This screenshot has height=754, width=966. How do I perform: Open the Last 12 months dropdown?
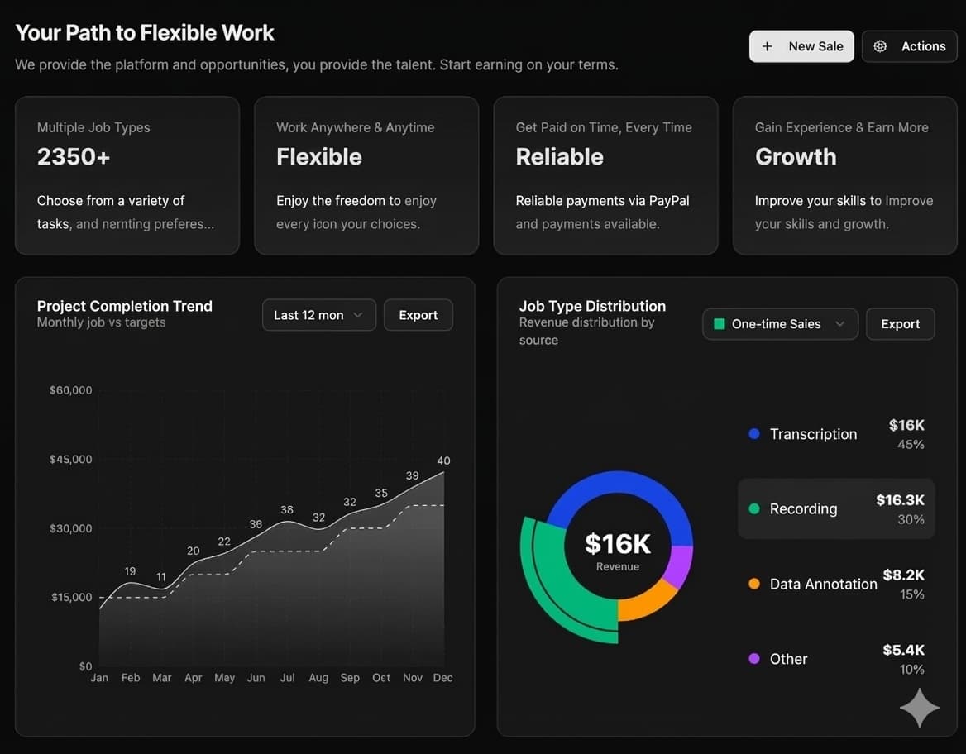pos(318,315)
